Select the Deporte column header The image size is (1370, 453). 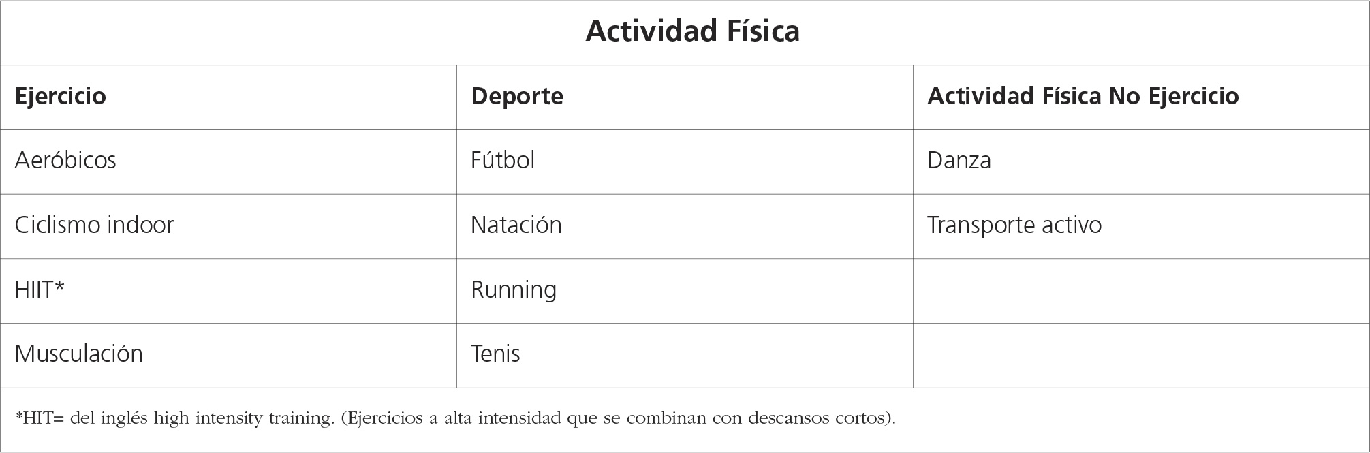[517, 96]
